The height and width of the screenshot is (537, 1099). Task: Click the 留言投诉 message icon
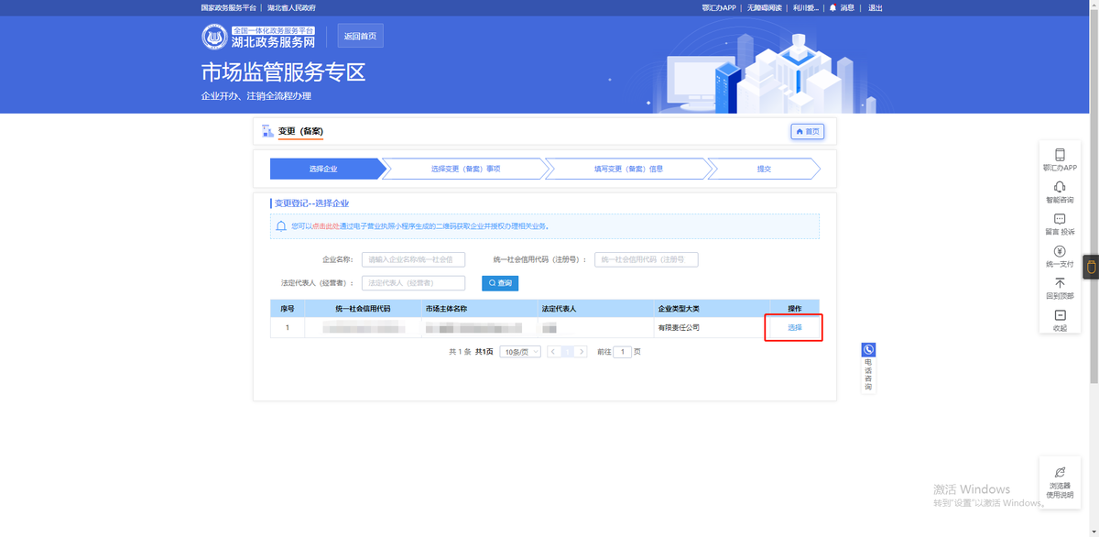pyautogui.click(x=1060, y=220)
